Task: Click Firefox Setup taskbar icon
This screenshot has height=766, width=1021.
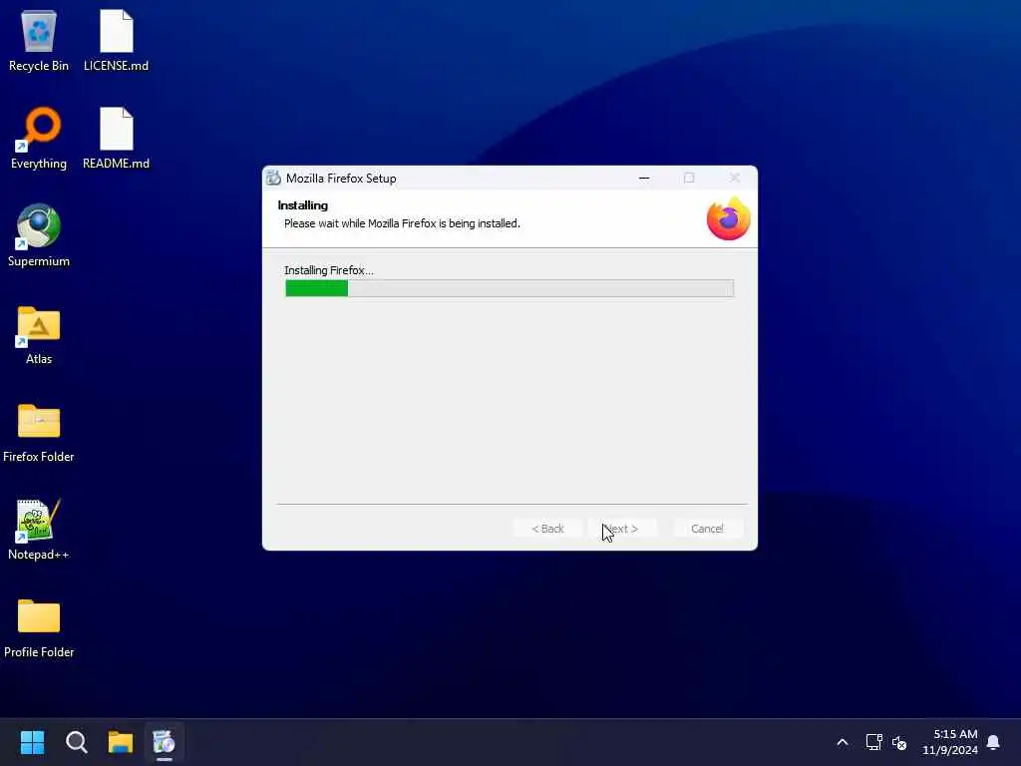Action: [165, 742]
